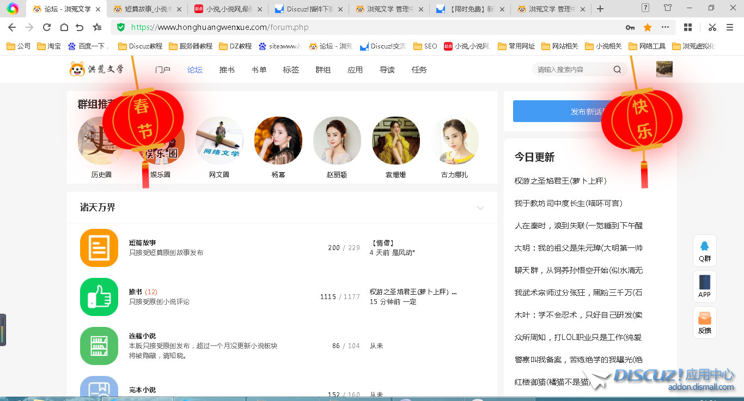Screen dimensions: 744x401
Task: Open the 短篇故事 forum orange icon
Action: pos(99,248)
